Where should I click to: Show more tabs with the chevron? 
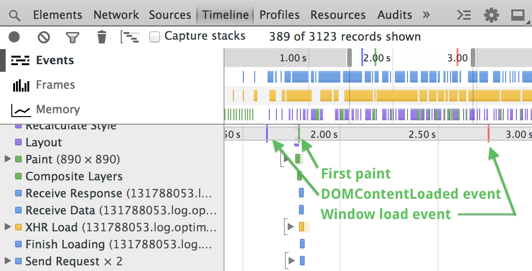tap(426, 15)
